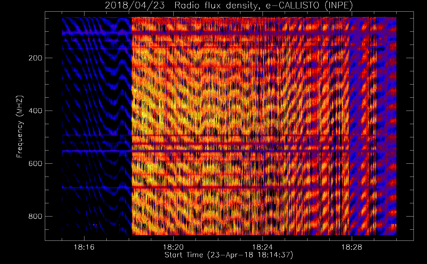This screenshot has height=264, width=427.
Task: Select the '600' frequency axis label
Action: click(x=35, y=164)
